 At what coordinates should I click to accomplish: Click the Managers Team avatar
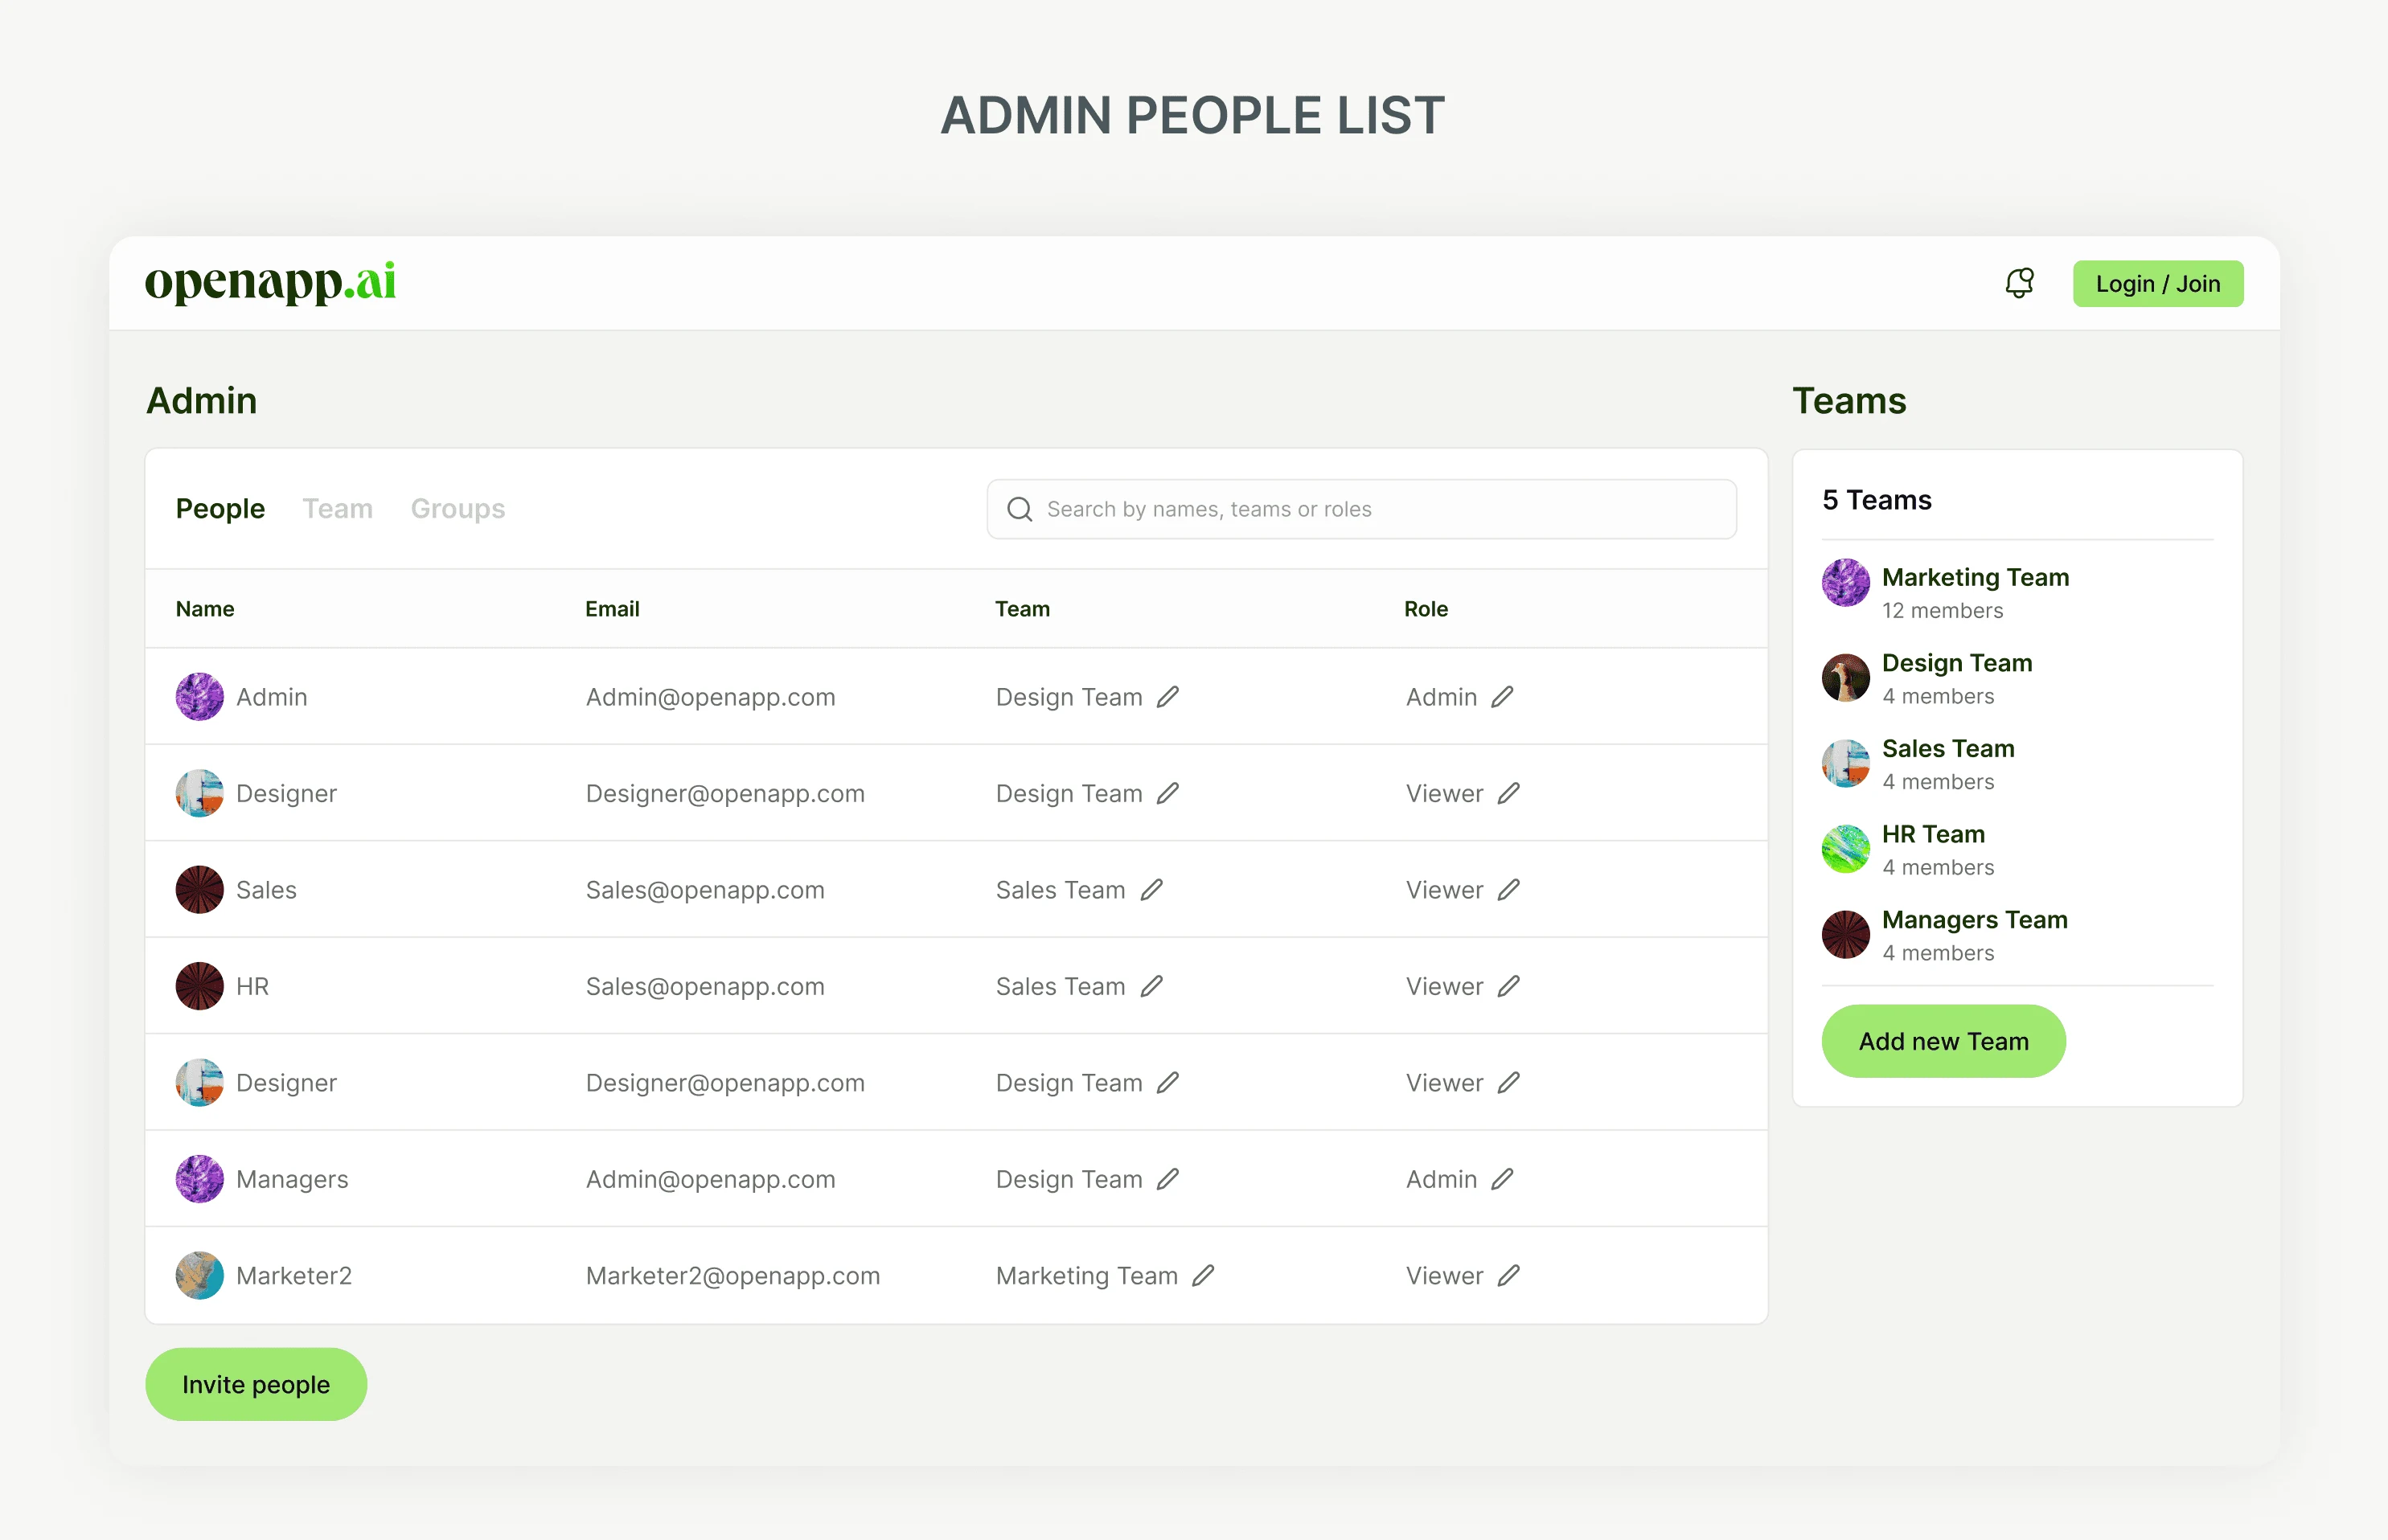click(1846, 935)
